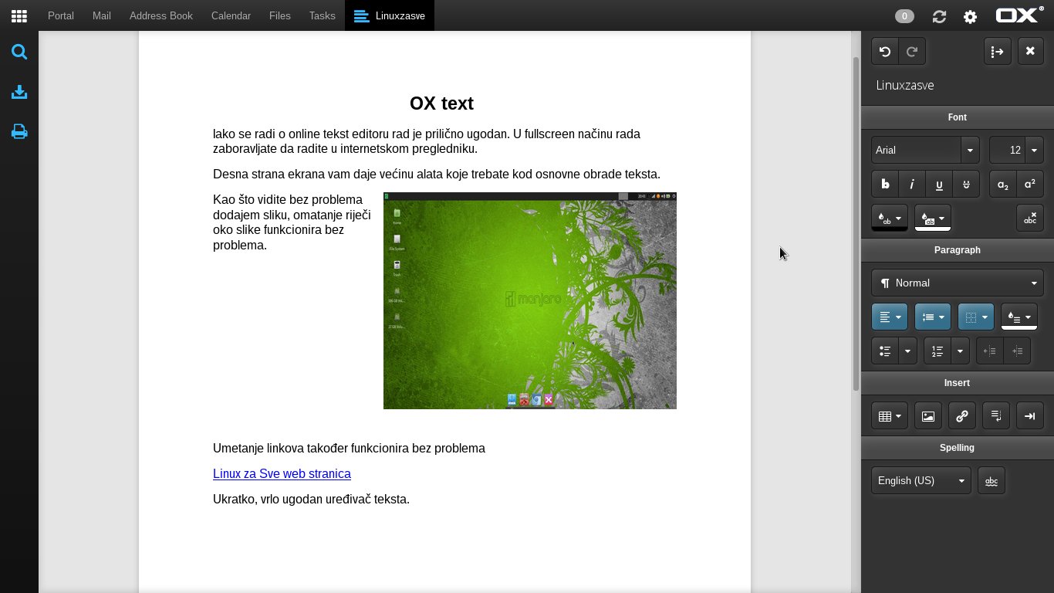Click the undo arrow button

(885, 52)
